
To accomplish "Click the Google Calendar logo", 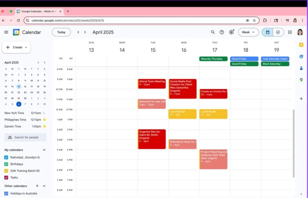I will coord(16,32).
